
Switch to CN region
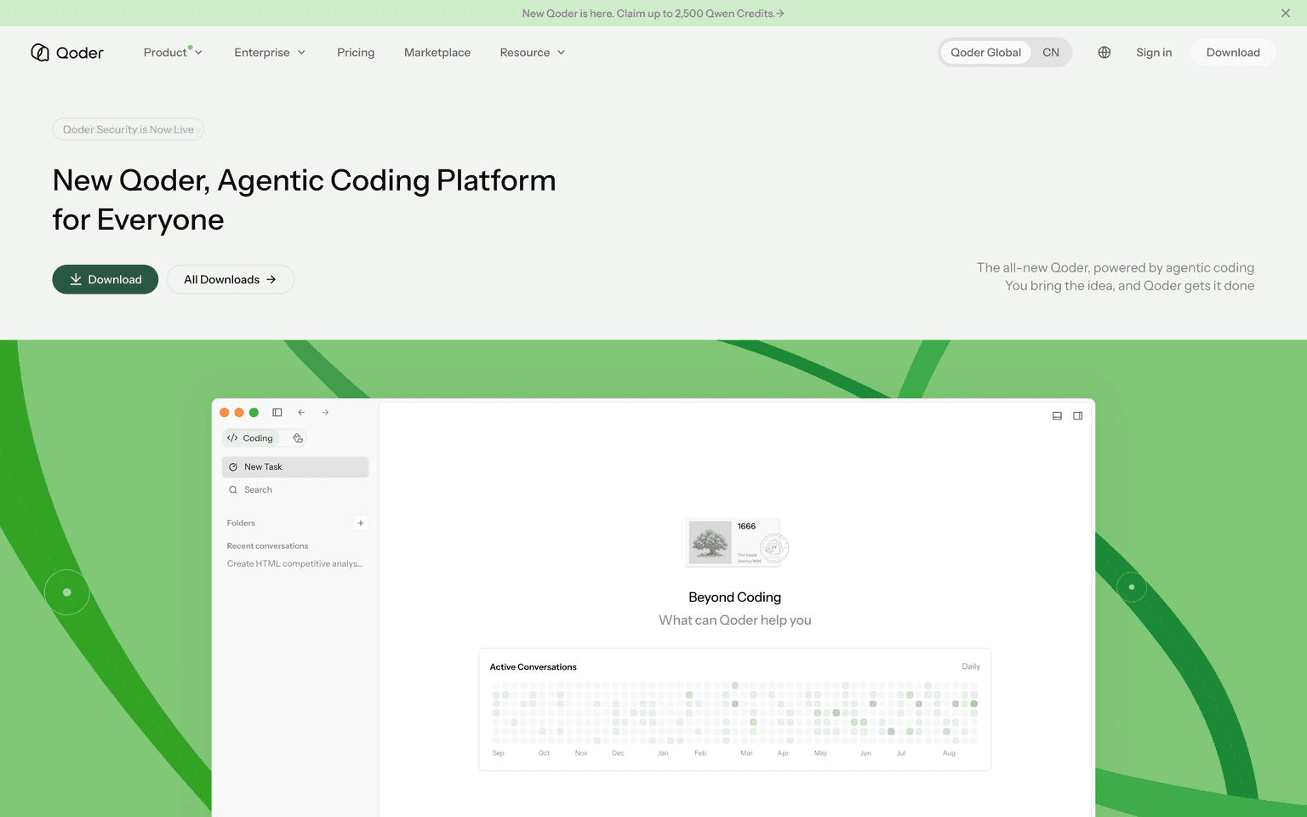(x=1051, y=53)
